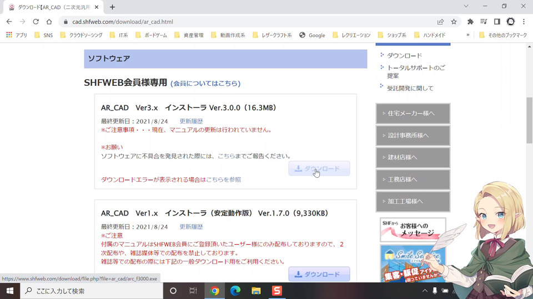Go back using browser back arrow
This screenshot has height=299, width=533.
9,22
